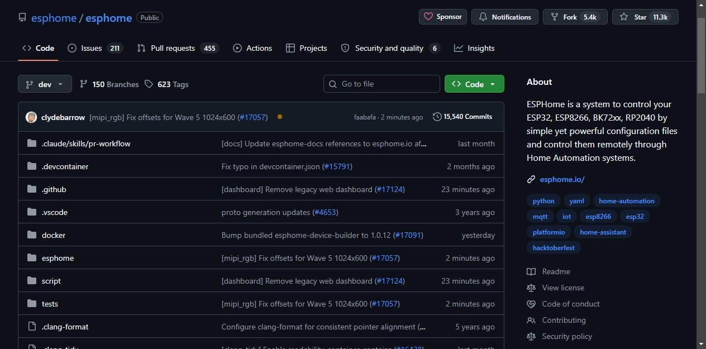The height and width of the screenshot is (349, 706).
Task: Select the esp32 topic tag
Action: pos(635,217)
